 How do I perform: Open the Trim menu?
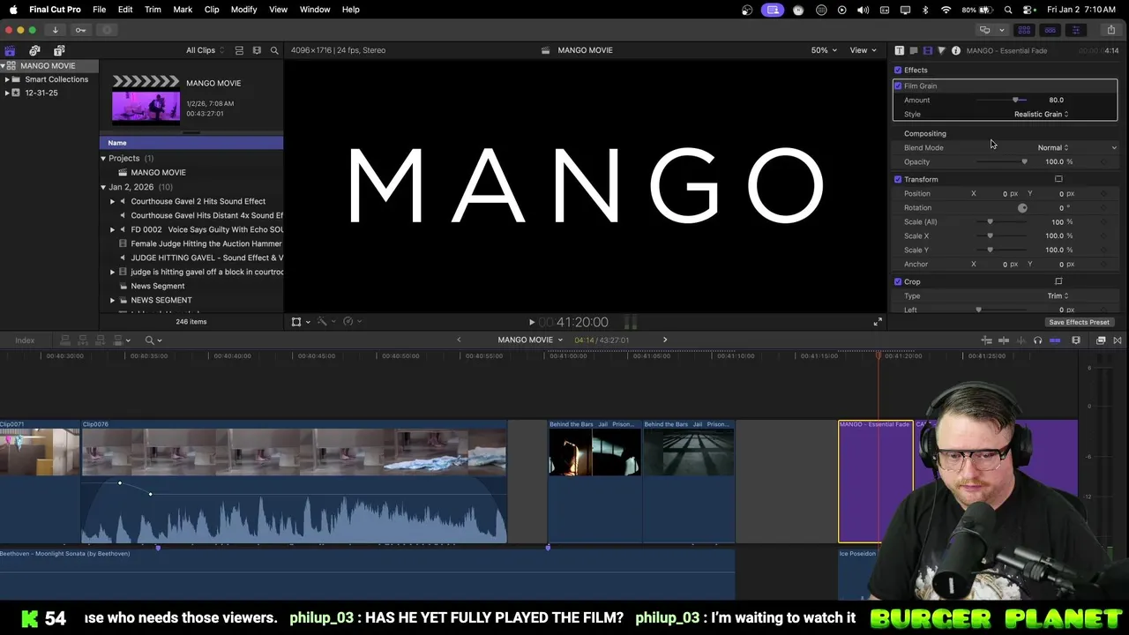coord(153,10)
